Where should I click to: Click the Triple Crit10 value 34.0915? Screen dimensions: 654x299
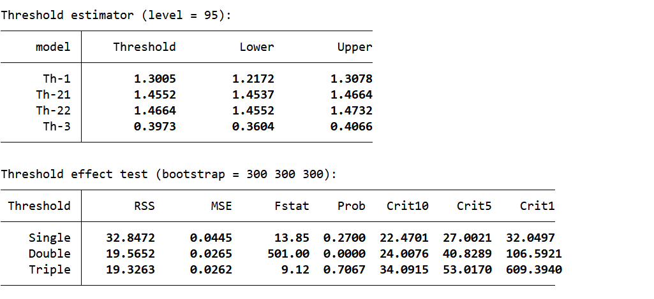point(404,270)
